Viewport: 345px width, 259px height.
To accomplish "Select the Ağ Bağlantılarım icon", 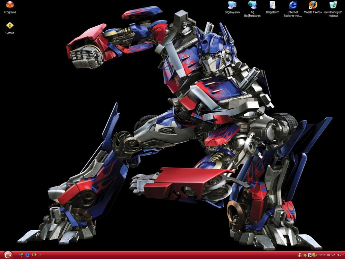I will coord(252,9).
